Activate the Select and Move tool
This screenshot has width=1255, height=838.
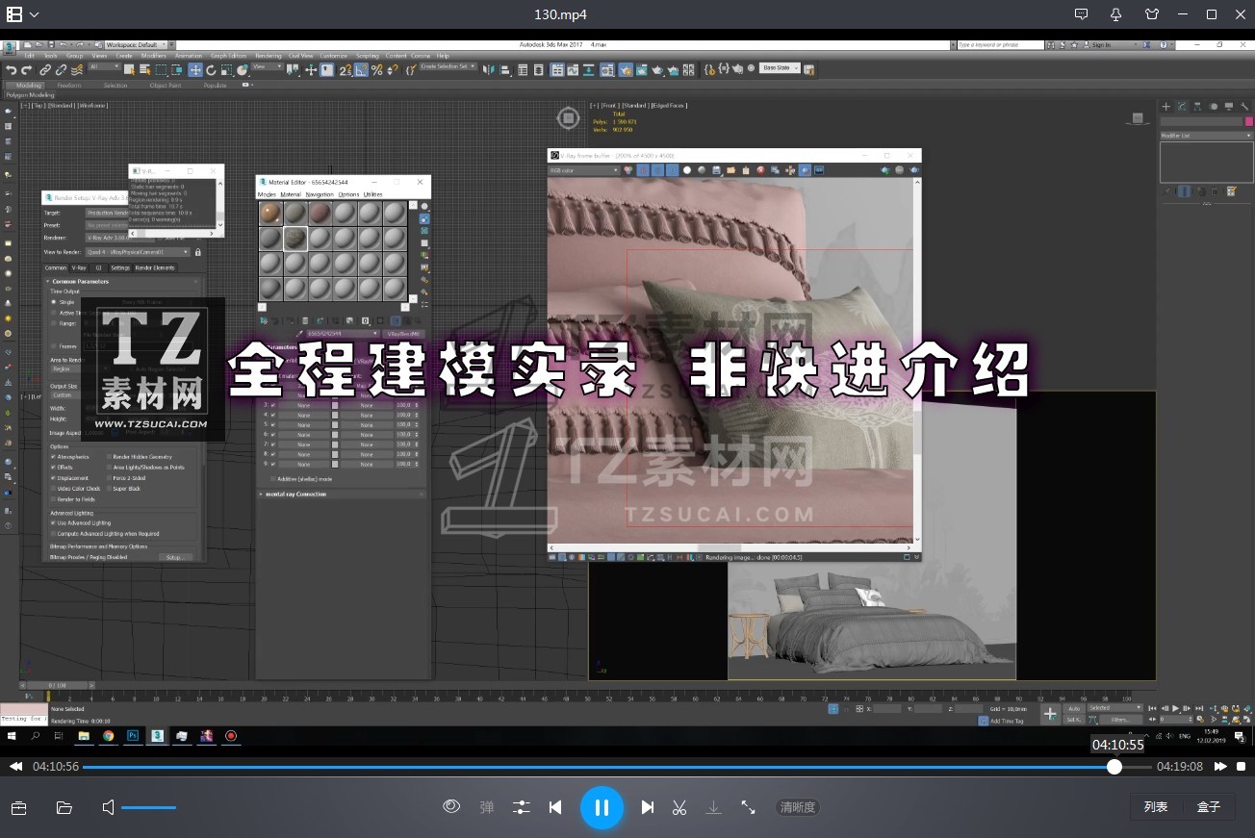(195, 69)
